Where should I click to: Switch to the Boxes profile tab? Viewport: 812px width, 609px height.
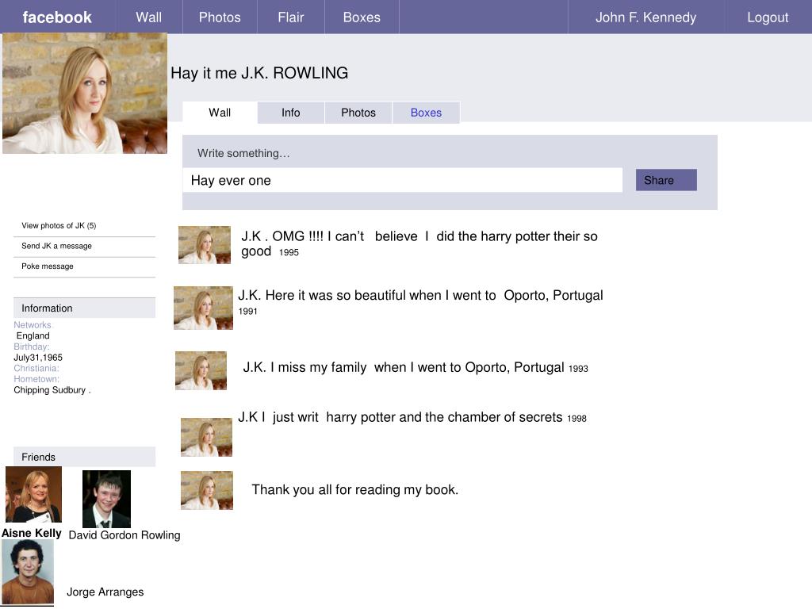click(426, 113)
